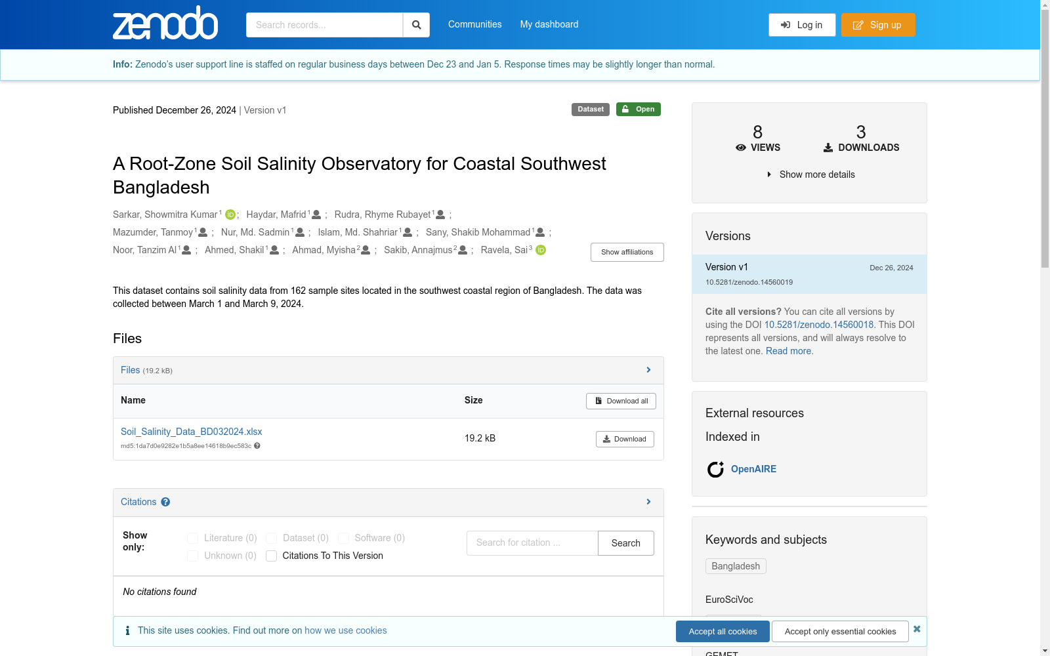This screenshot has width=1050, height=656.
Task: Click the Bangladesh keyword tag
Action: point(736,566)
